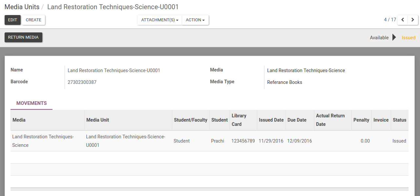Click the Edit button
This screenshot has width=420, height=196.
point(12,20)
